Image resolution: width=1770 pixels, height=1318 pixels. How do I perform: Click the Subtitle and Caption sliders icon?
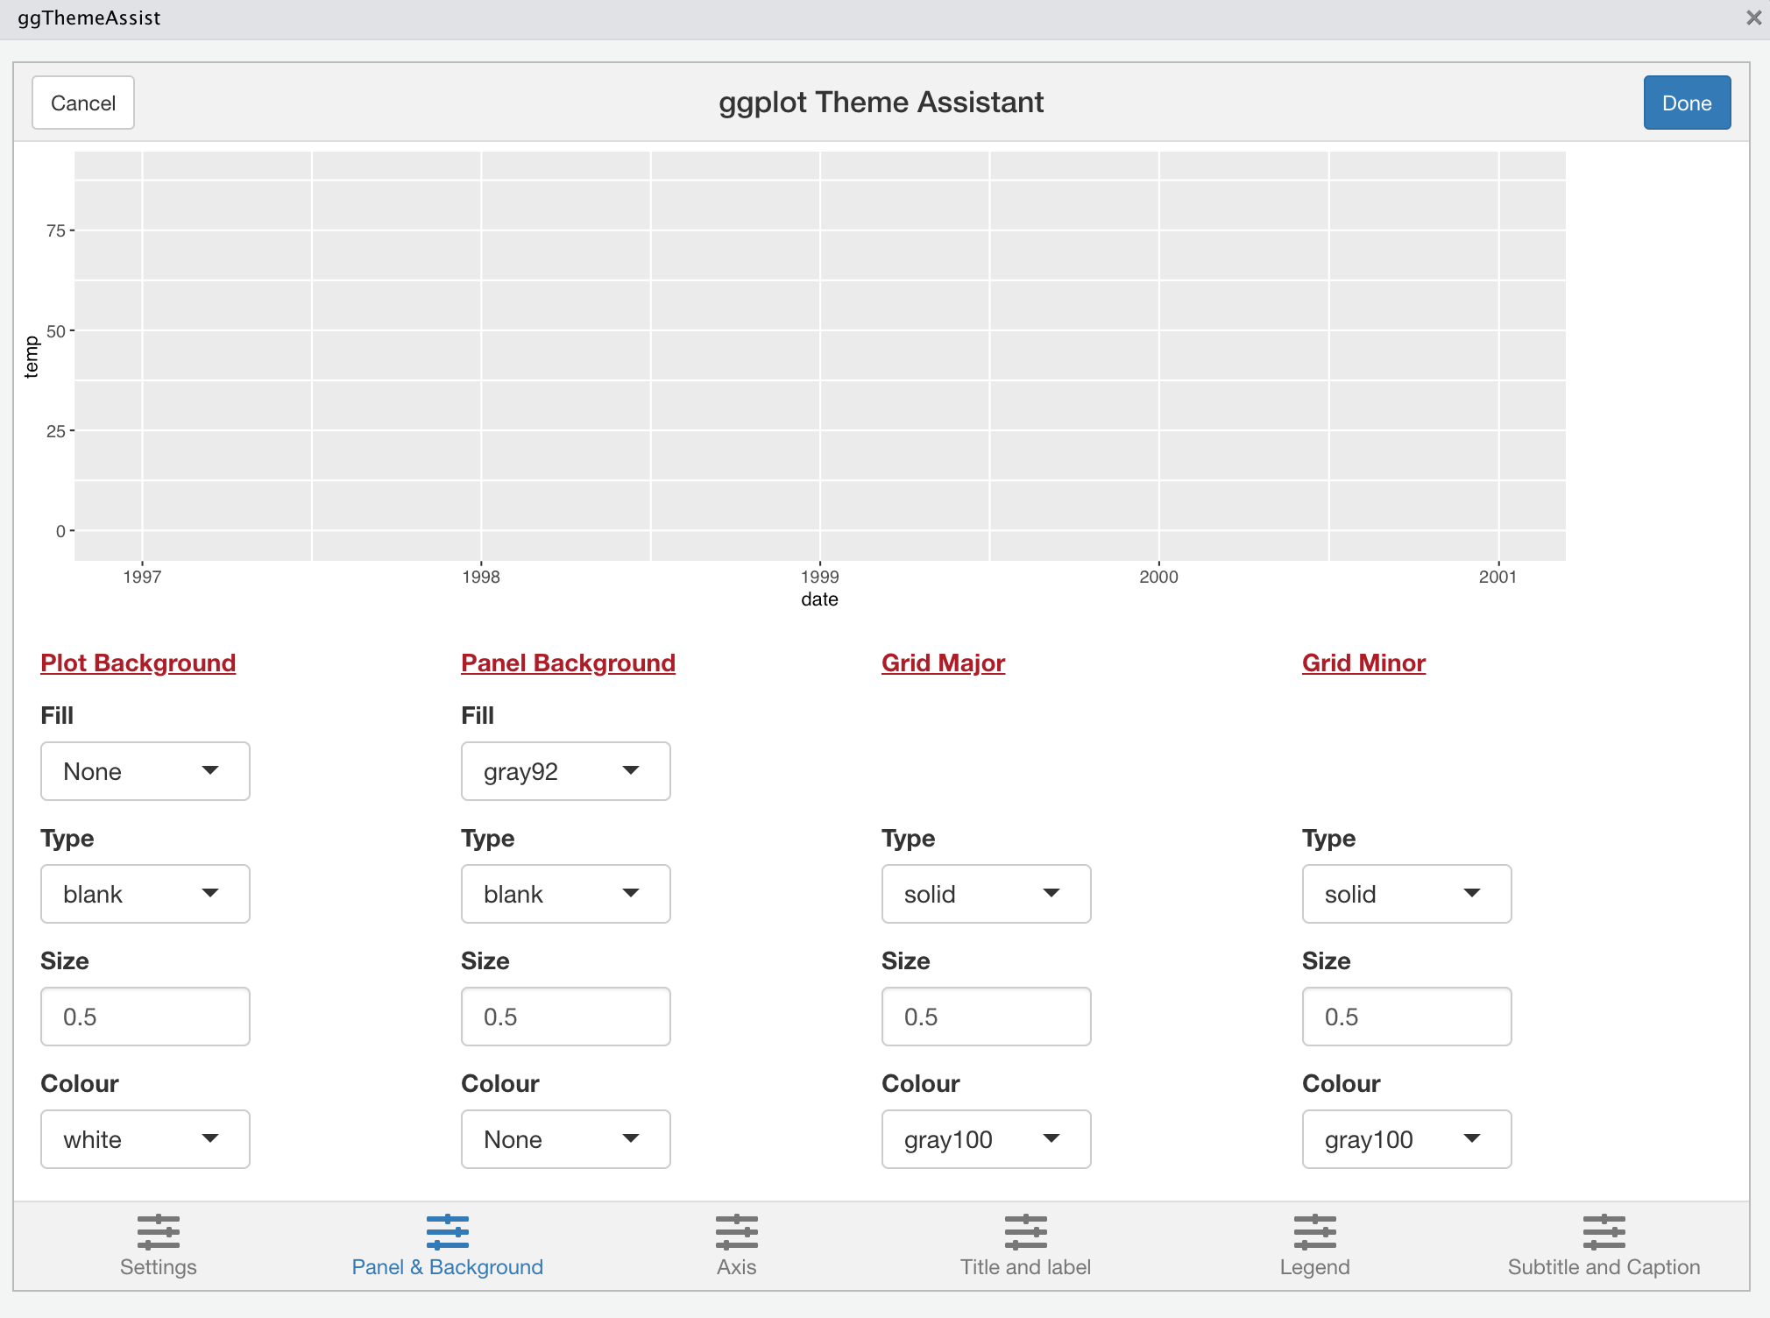[x=1604, y=1232]
